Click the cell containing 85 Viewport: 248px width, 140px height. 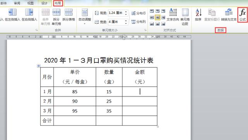coord(75,92)
